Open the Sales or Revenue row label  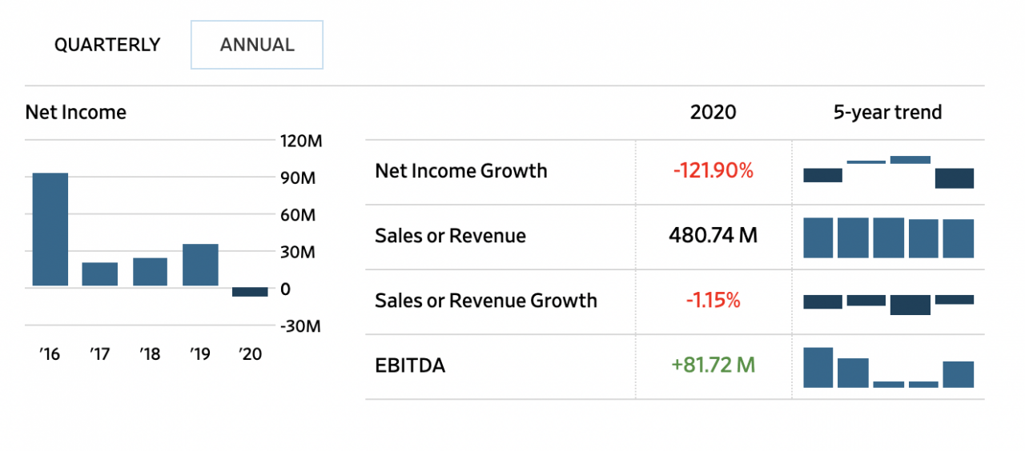pyautogui.click(x=450, y=236)
